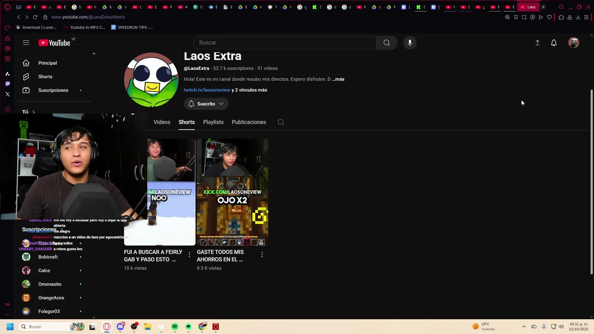
Task: Click the site padlock security icon
Action: pos(45,17)
